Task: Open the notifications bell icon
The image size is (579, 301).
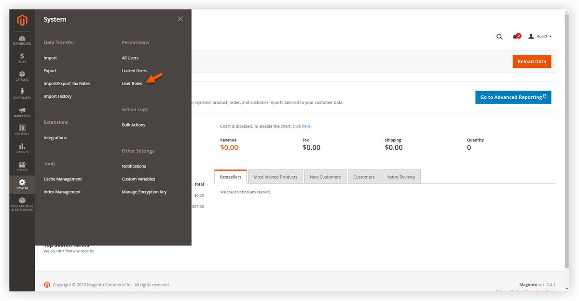Action: pyautogui.click(x=515, y=36)
